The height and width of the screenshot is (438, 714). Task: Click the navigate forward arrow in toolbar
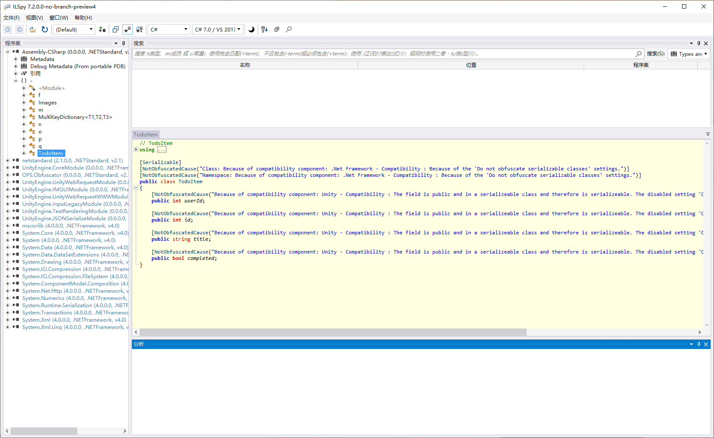tap(19, 29)
